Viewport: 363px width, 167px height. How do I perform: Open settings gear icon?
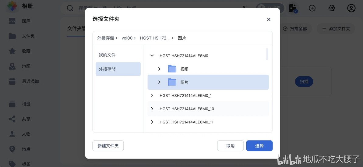[332, 8]
